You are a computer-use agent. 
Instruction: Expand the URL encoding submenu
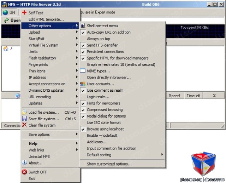coord(50,97)
